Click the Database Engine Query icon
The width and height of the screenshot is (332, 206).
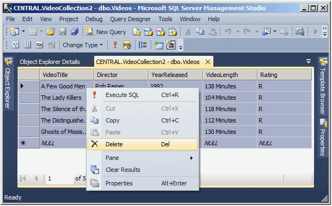pos(137,32)
